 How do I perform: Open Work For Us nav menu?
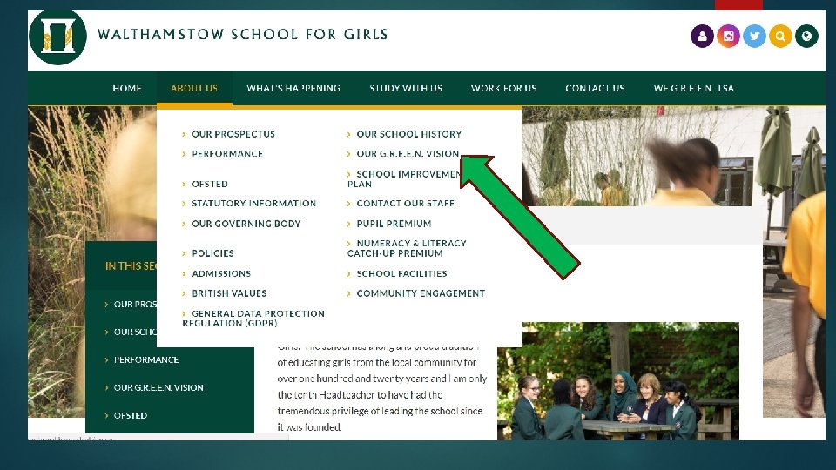503,89
